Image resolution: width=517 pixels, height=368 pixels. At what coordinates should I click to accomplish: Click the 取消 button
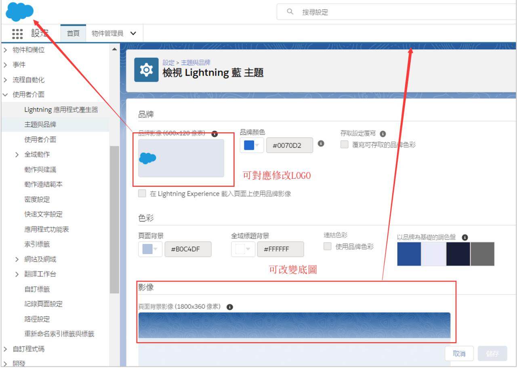[x=459, y=353]
